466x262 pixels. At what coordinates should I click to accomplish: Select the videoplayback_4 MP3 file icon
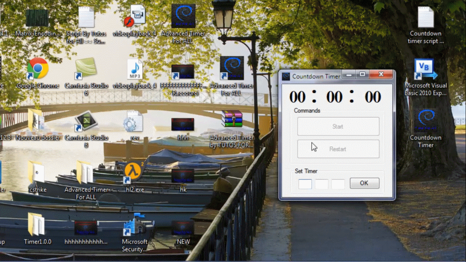135,69
